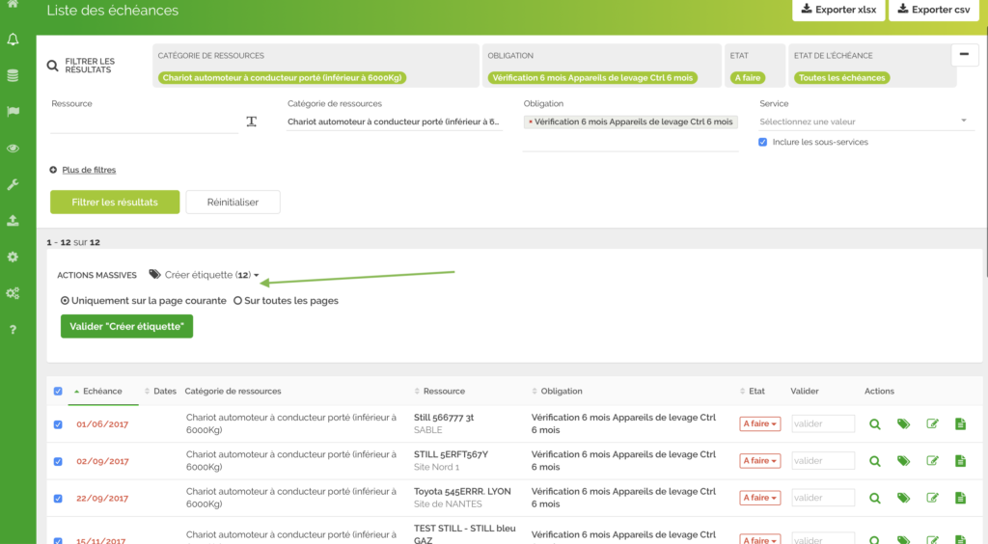Click edit icon for the 22/09/2017 row

(x=932, y=498)
